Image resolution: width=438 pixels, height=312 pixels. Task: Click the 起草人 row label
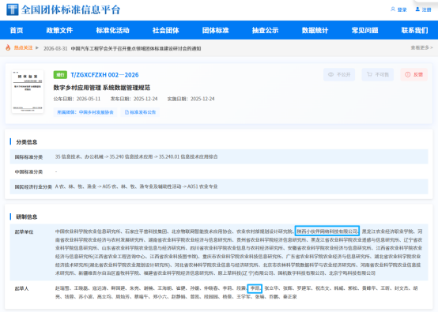22,288
